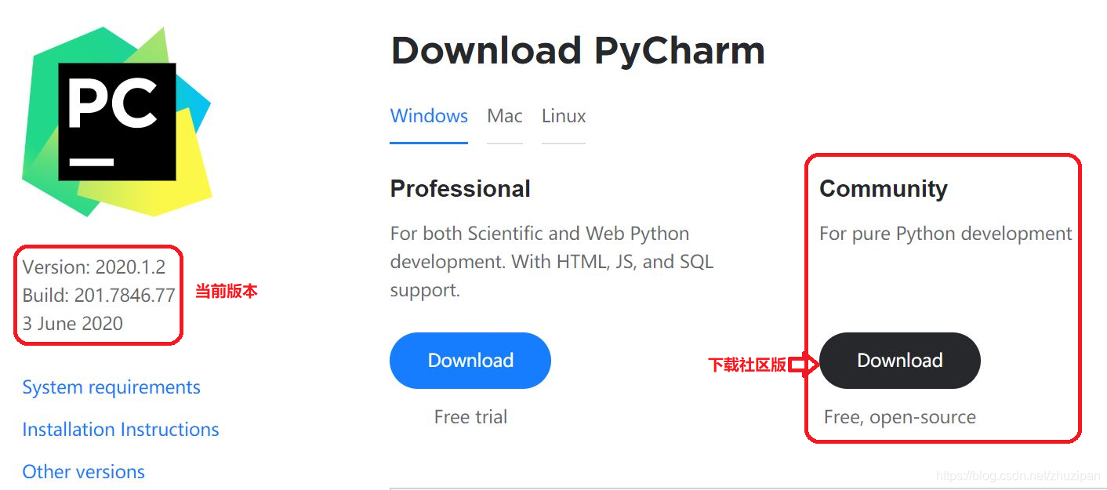Click the 'For pure Python development' description
Screen dimensions: 1107x490
pos(945,234)
